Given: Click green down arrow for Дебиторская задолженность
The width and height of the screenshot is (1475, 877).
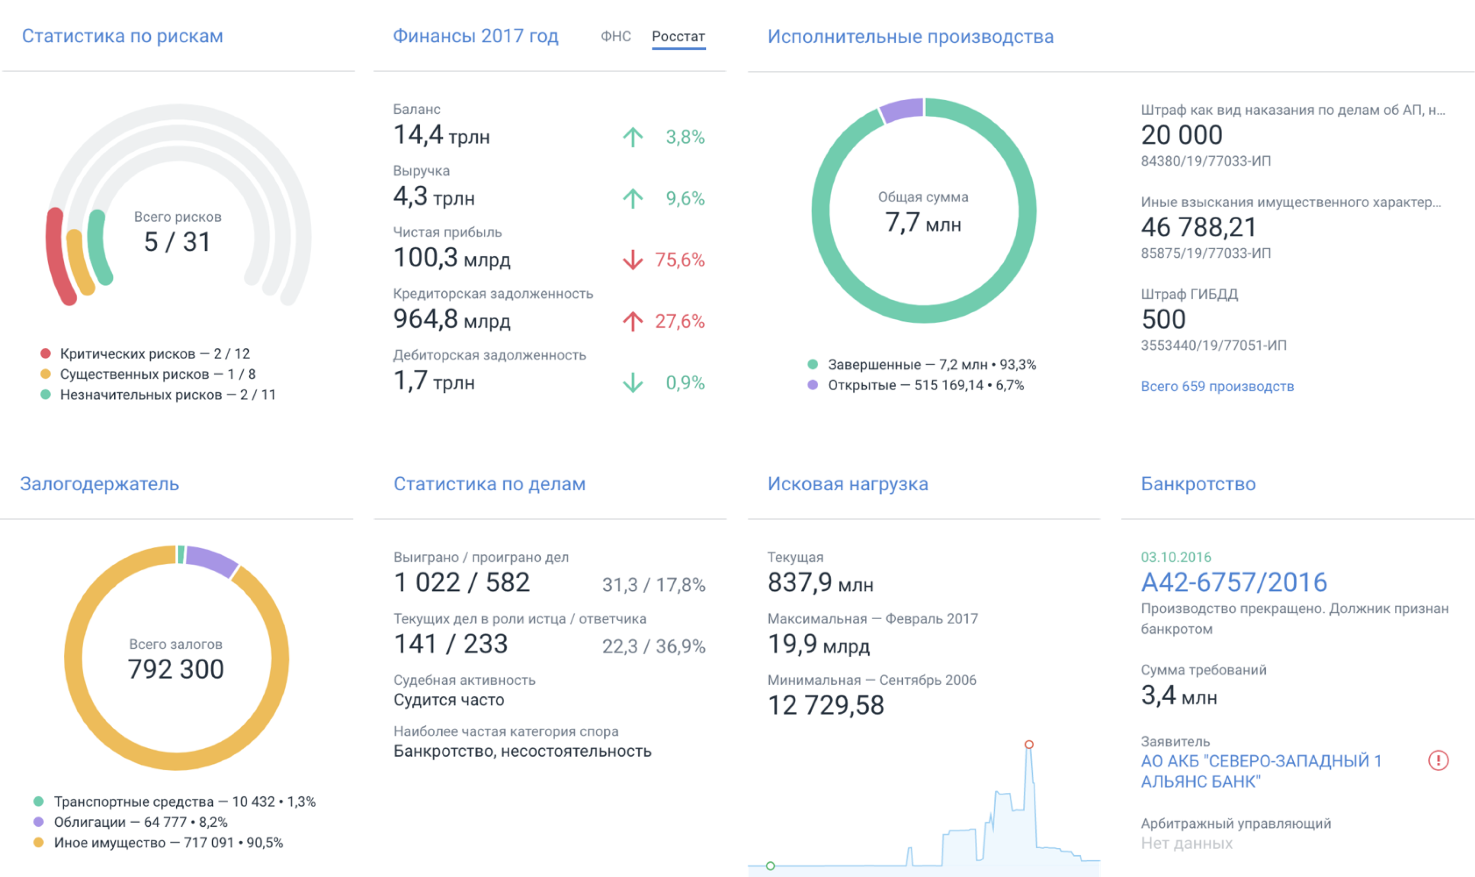Looking at the screenshot, I should coord(633,382).
